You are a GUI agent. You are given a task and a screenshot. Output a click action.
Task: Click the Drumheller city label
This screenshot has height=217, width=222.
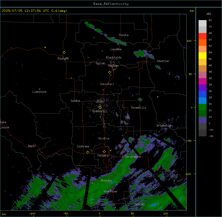coord(164,126)
